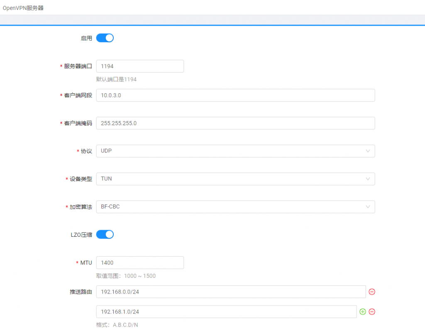Click the LZO压缩 label text
The image size is (425, 330).
pos(81,235)
